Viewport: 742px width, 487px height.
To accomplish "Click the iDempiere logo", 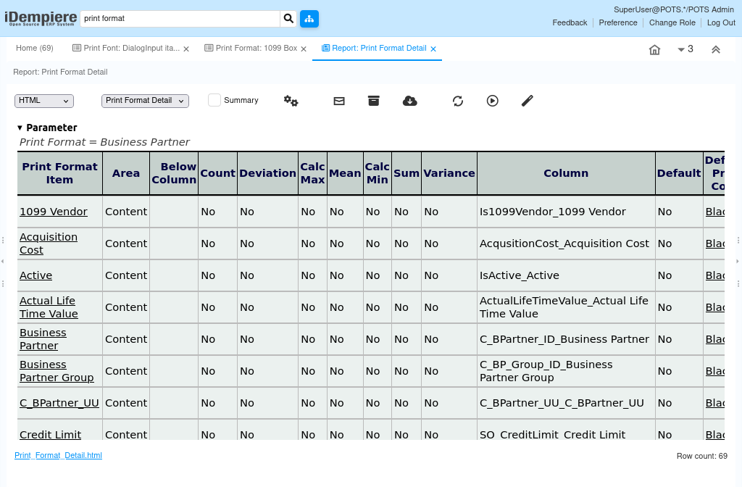I will point(41,18).
